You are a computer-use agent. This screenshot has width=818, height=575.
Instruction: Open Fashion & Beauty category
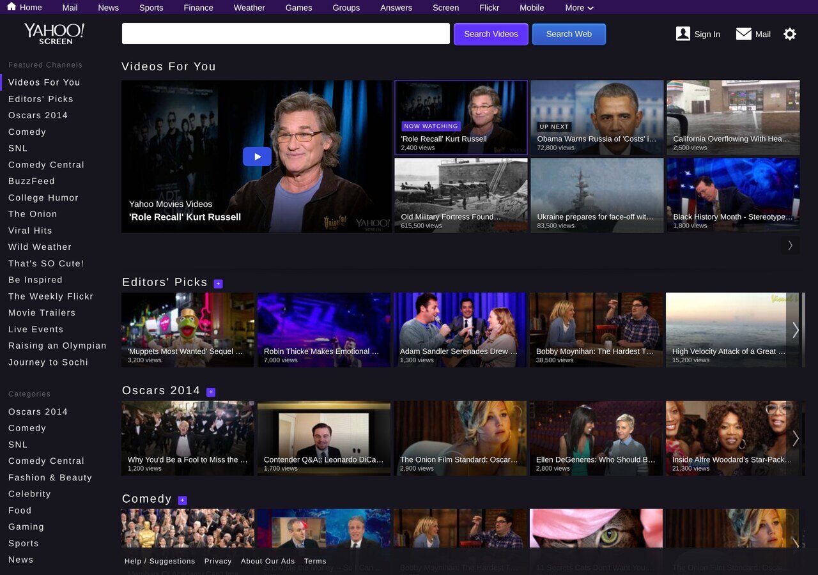click(x=50, y=478)
